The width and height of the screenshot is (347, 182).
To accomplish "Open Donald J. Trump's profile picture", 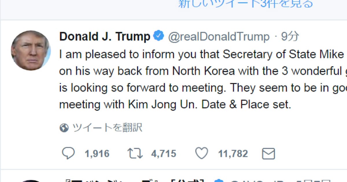I will point(31,50).
